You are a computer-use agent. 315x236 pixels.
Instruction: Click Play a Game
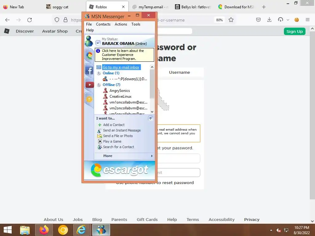(112, 141)
